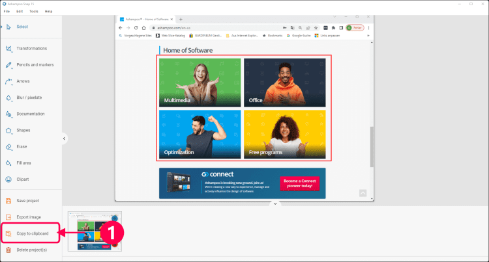Open the Help menu

point(48,11)
